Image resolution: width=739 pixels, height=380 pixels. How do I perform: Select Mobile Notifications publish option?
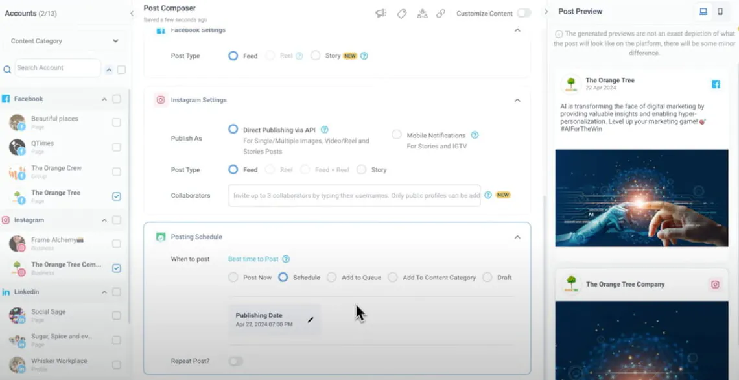[x=397, y=135]
